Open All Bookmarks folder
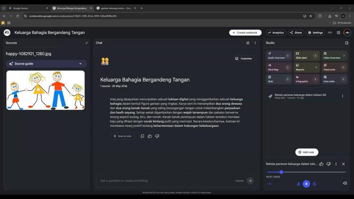The image size is (354, 199). tap(342, 23)
